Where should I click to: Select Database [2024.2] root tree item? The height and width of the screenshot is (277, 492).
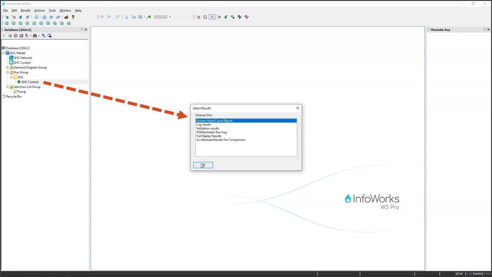pyautogui.click(x=18, y=48)
